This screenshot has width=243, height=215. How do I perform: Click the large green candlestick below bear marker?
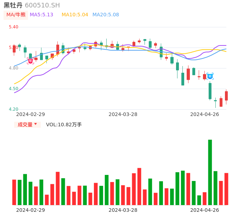pos(210,91)
